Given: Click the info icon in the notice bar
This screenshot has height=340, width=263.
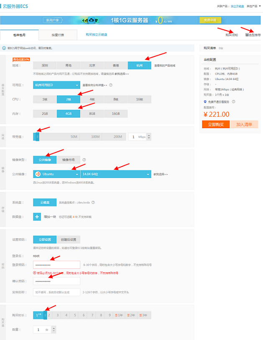Looking at the screenshot, I should (x=4, y=48).
